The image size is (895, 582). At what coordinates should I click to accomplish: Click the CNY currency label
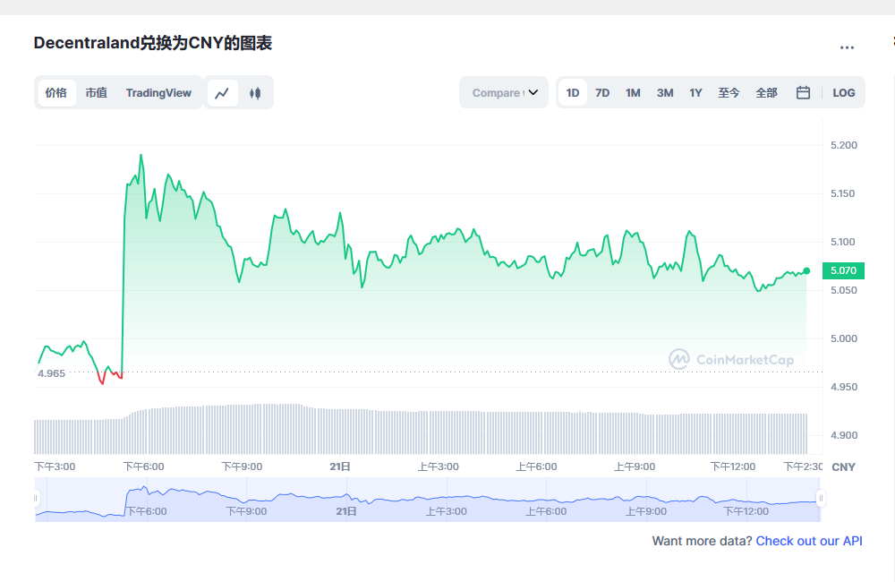tap(844, 467)
